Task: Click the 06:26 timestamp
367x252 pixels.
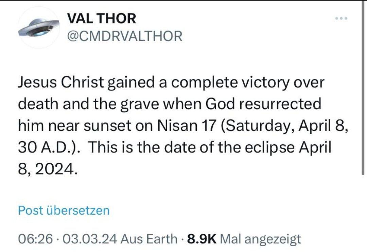Action: click(x=35, y=239)
